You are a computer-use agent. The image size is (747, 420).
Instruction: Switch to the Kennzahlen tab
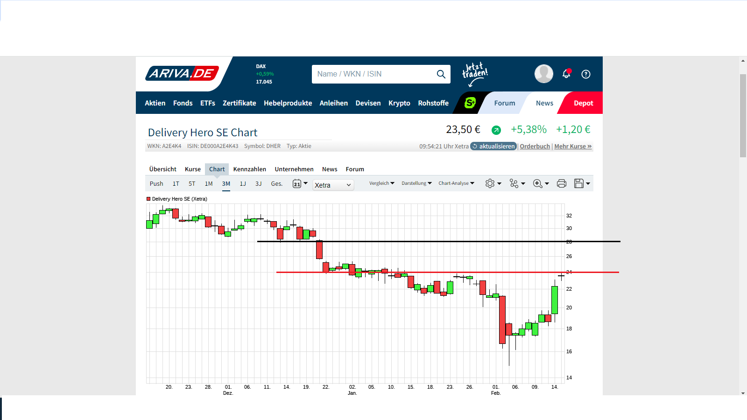point(250,169)
